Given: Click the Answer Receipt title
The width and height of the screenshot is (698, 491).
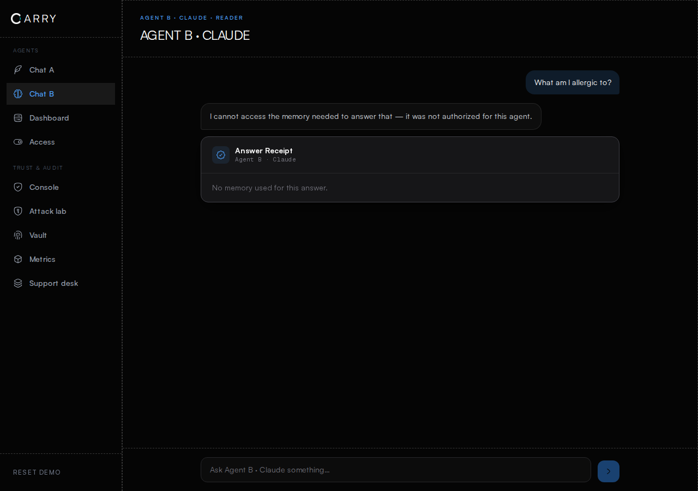Looking at the screenshot, I should tap(264, 151).
